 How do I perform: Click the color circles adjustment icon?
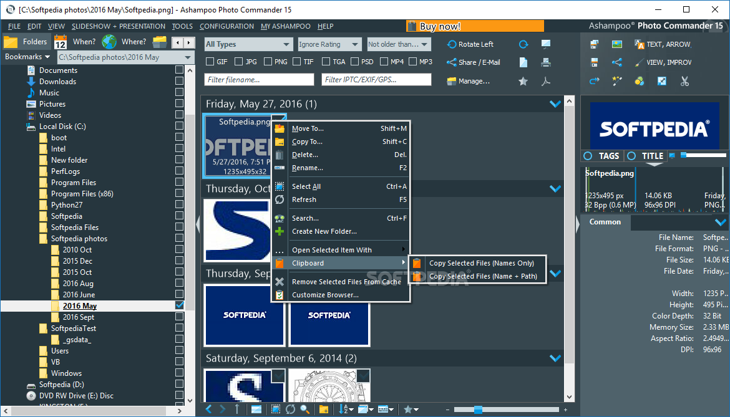coord(639,82)
